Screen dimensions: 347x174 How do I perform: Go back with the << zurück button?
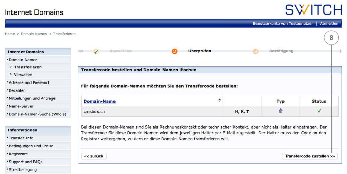[x=94, y=156]
